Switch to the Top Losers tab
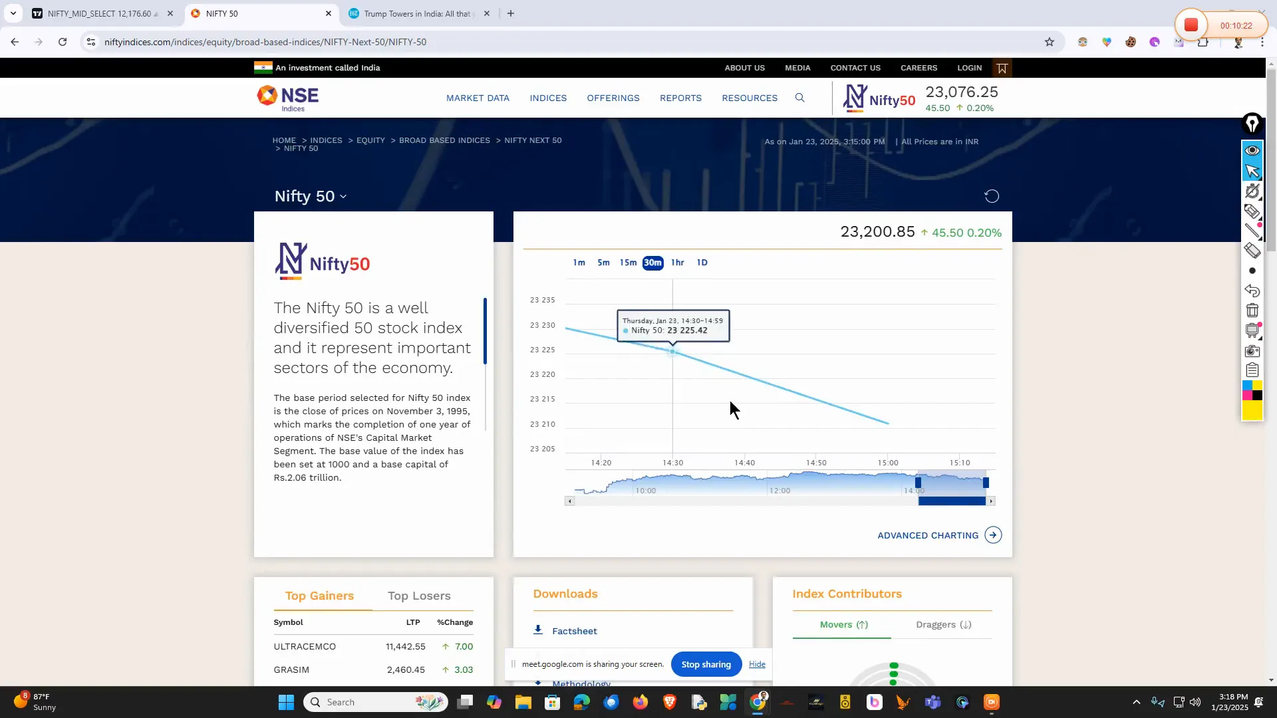Viewport: 1277px width, 718px height. (418, 596)
